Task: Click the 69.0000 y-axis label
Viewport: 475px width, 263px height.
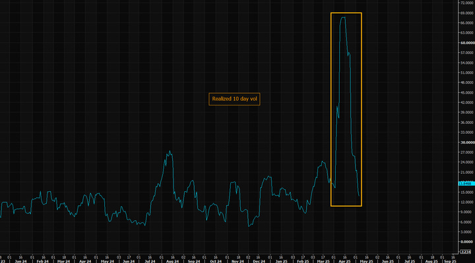Action: point(467,13)
